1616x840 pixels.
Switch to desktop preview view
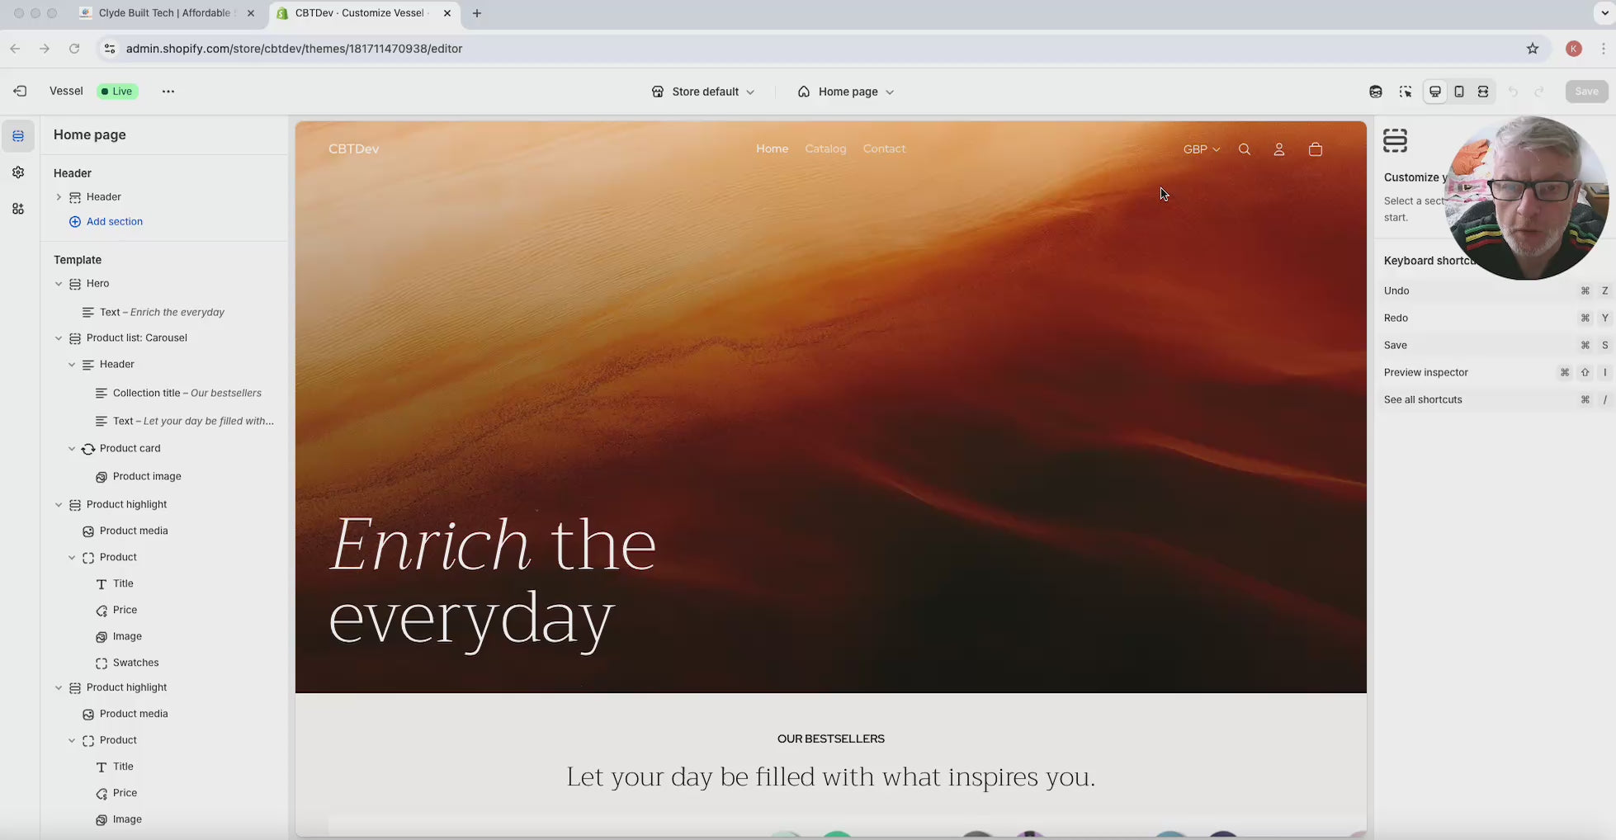tap(1435, 92)
